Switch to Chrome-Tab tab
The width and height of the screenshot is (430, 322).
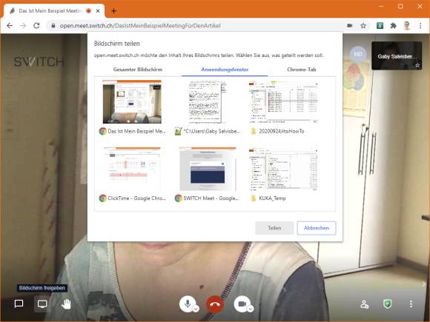(302, 70)
